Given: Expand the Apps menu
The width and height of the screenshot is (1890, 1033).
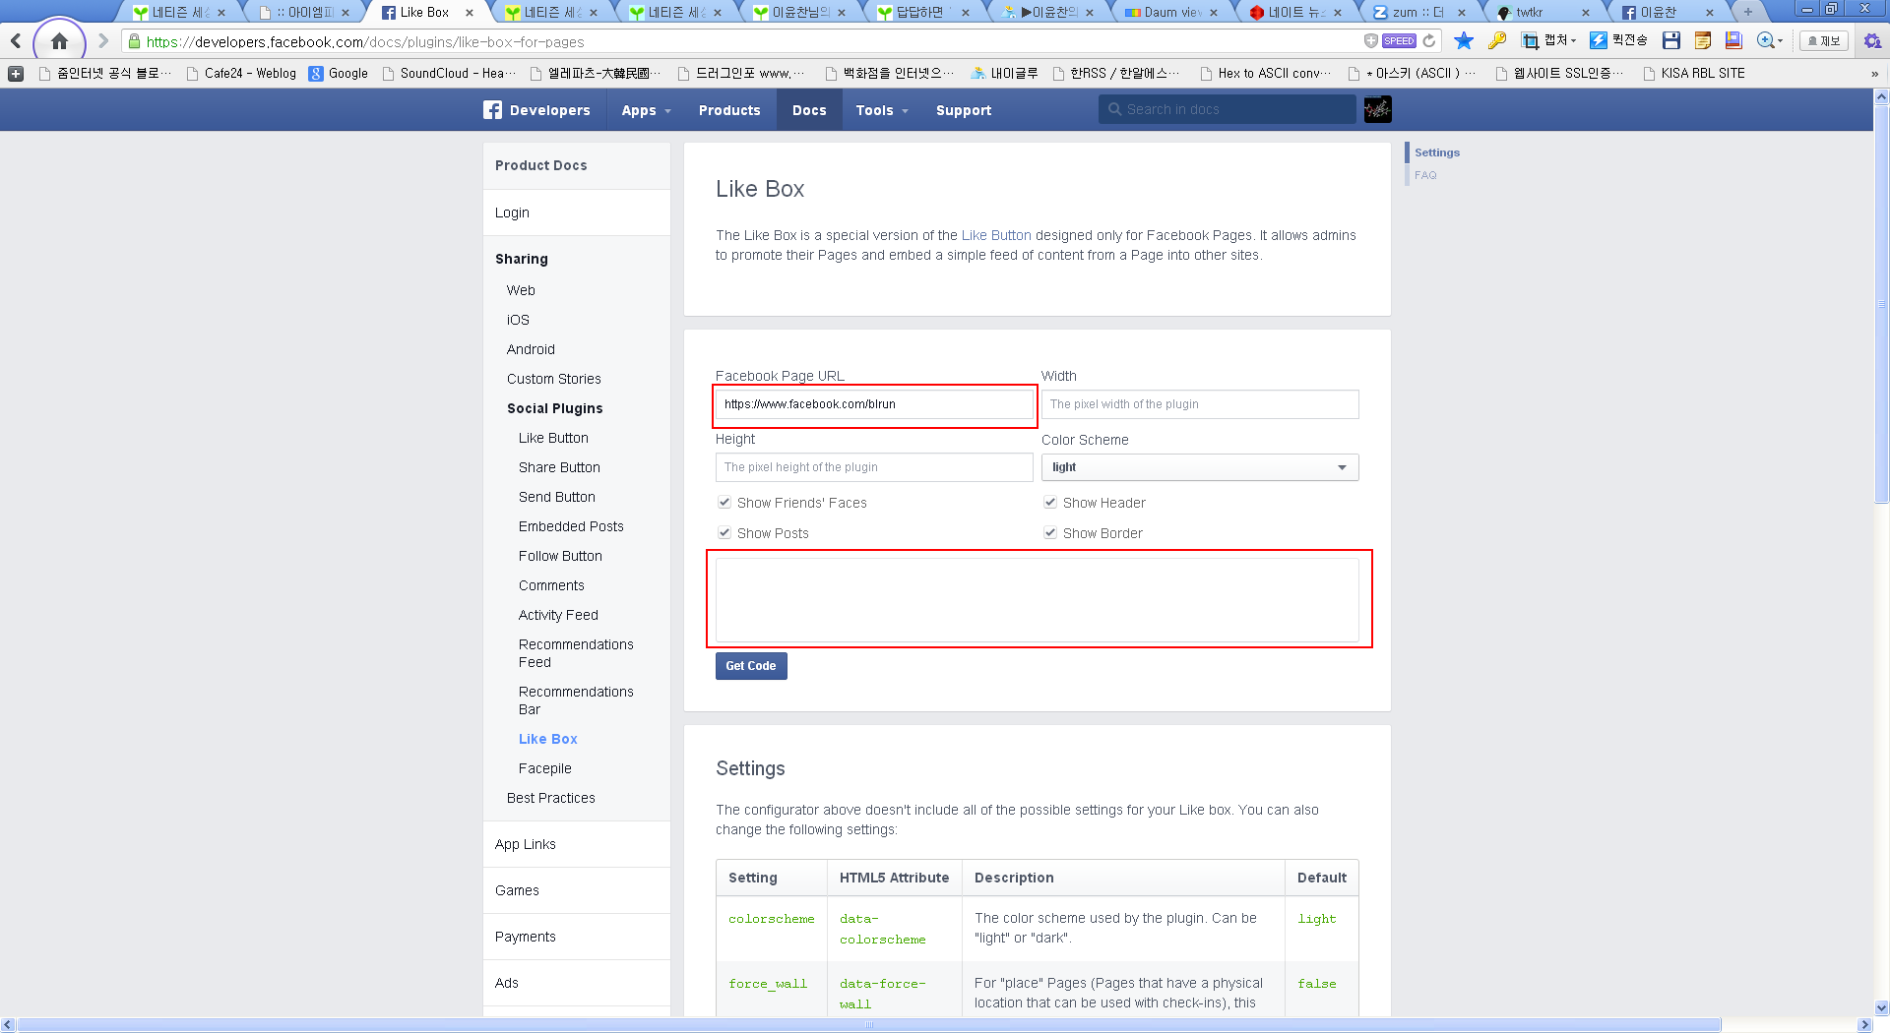Looking at the screenshot, I should click(646, 110).
